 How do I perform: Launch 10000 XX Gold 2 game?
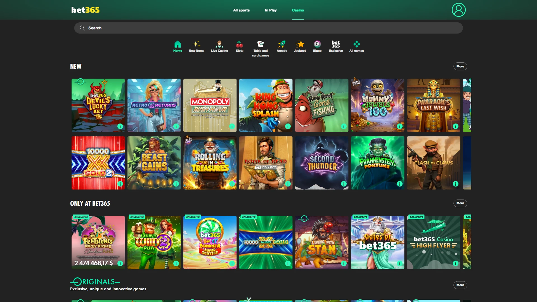pos(98,163)
